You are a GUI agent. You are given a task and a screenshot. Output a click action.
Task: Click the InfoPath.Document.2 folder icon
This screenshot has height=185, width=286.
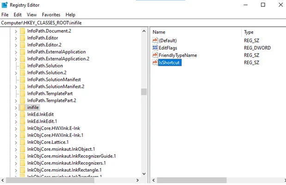22,31
